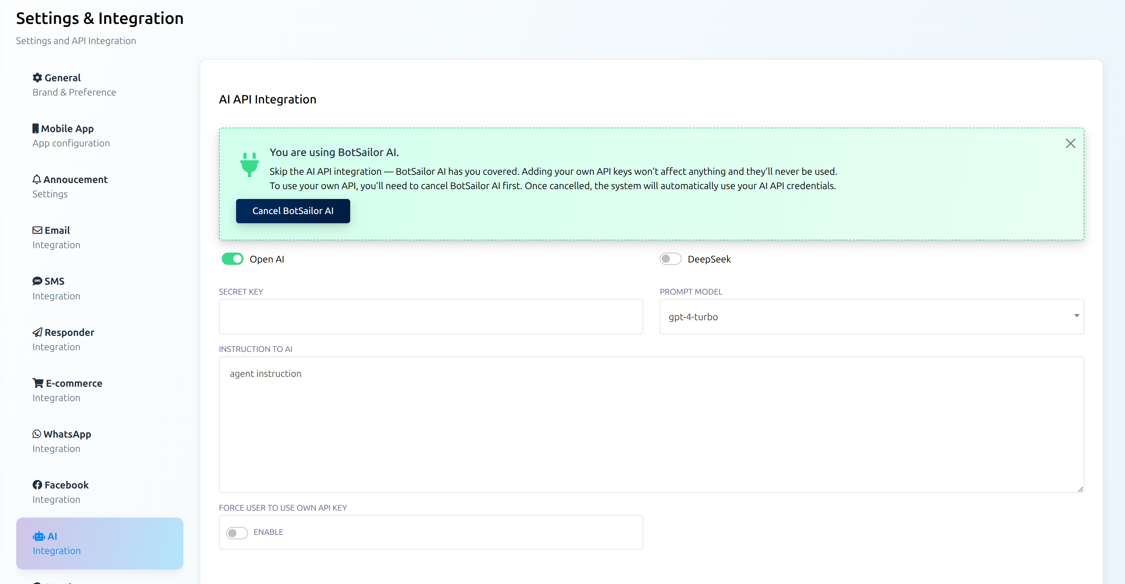Click the Mobile App phone icon
Image resolution: width=1125 pixels, height=584 pixels.
coord(36,129)
